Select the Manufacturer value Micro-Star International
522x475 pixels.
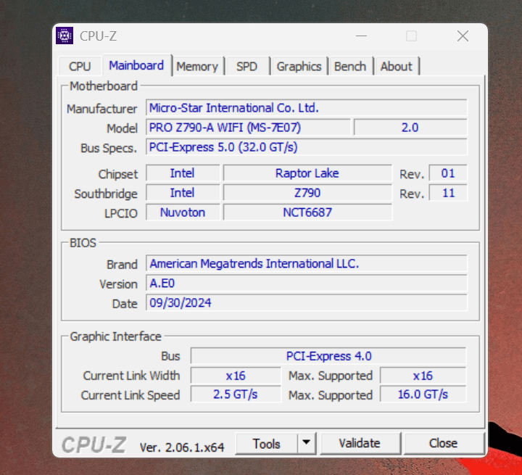pyautogui.click(x=306, y=108)
